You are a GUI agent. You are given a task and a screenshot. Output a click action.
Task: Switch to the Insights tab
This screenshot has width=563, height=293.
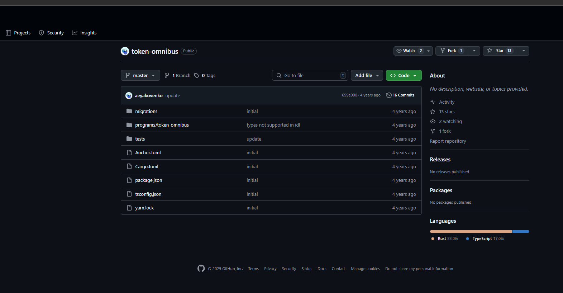tap(84, 33)
